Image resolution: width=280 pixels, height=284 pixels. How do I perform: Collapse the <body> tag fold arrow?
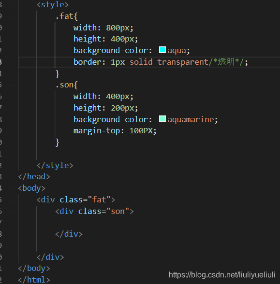(11, 188)
